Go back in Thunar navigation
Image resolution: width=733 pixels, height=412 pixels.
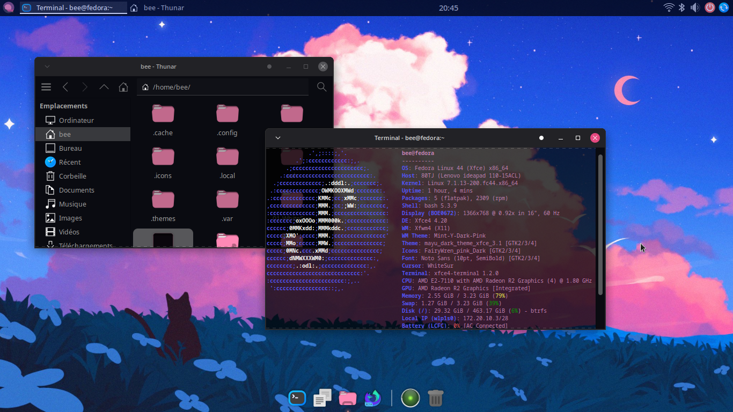click(65, 87)
